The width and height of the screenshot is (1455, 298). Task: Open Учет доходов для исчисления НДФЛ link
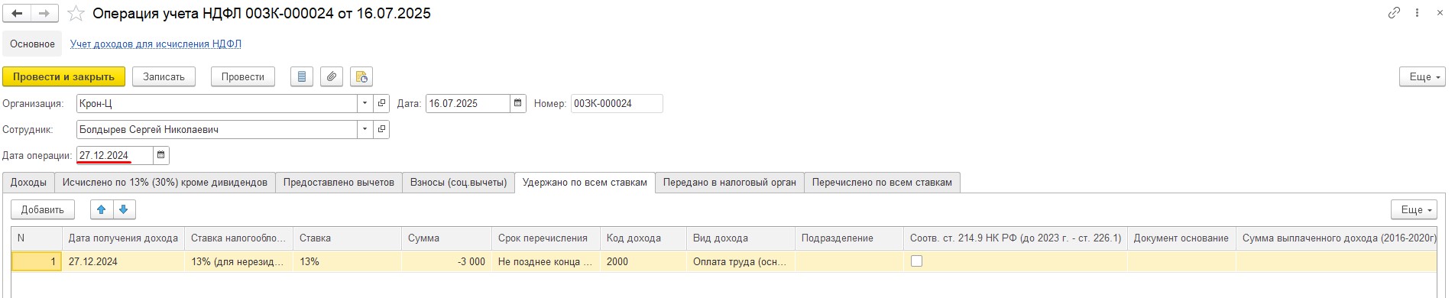[x=156, y=44]
